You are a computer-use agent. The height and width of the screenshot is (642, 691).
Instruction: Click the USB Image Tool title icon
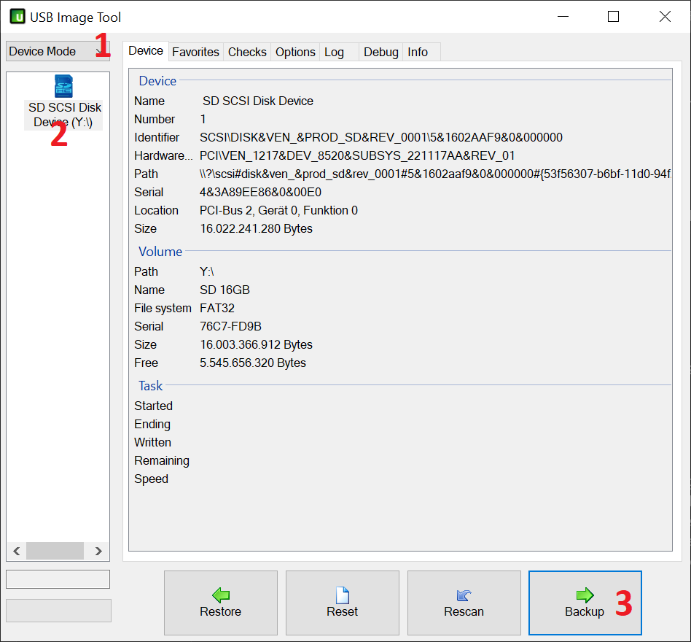pos(17,17)
